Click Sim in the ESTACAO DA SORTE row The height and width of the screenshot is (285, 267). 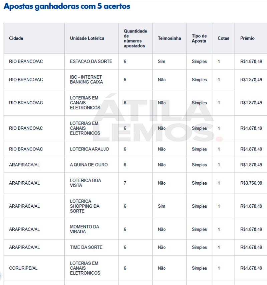coord(162,62)
